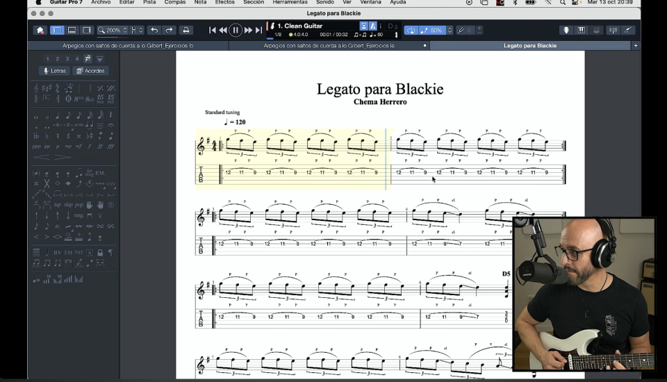Apply the slap technique icon
Image resolution: width=667 pixels, height=382 pixels.
[x=68, y=205]
